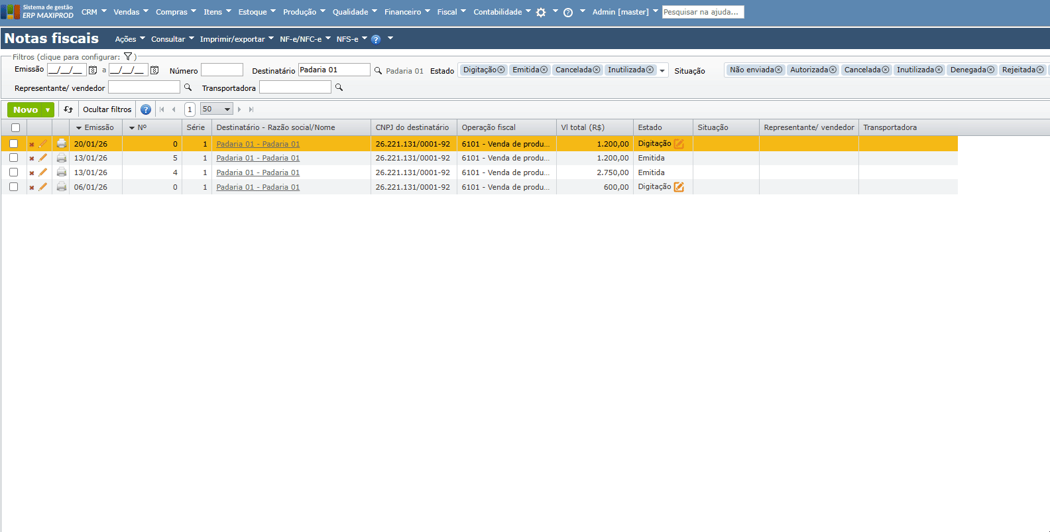Open the page size 50 dropdown
The height and width of the screenshot is (532, 1050).
tap(217, 109)
